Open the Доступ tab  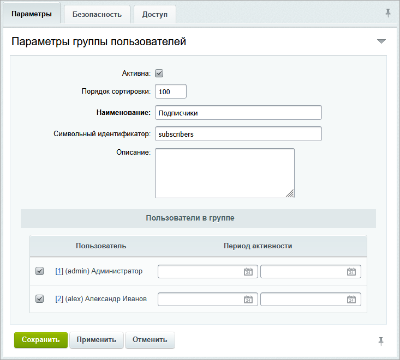(x=155, y=14)
